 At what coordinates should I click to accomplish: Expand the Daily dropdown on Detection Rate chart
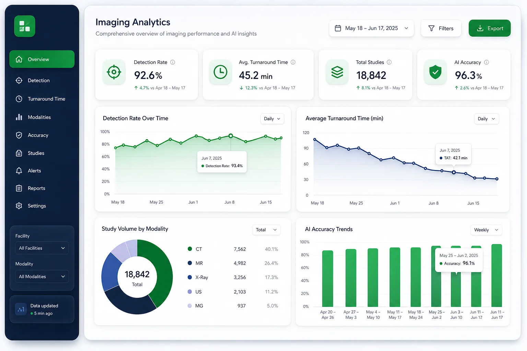pos(272,119)
